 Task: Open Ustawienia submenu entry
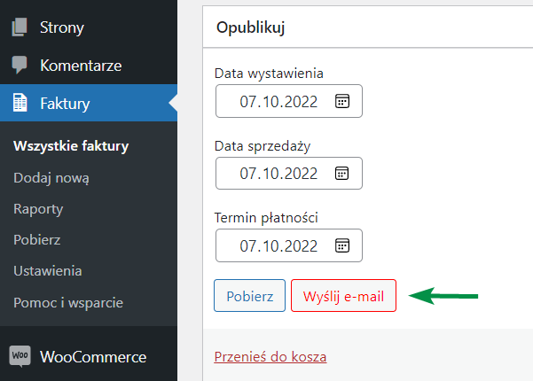(48, 271)
